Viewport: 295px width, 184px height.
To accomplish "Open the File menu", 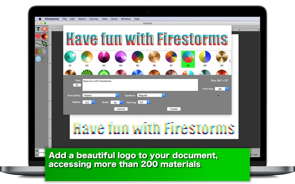I will pyautogui.click(x=65, y=19).
